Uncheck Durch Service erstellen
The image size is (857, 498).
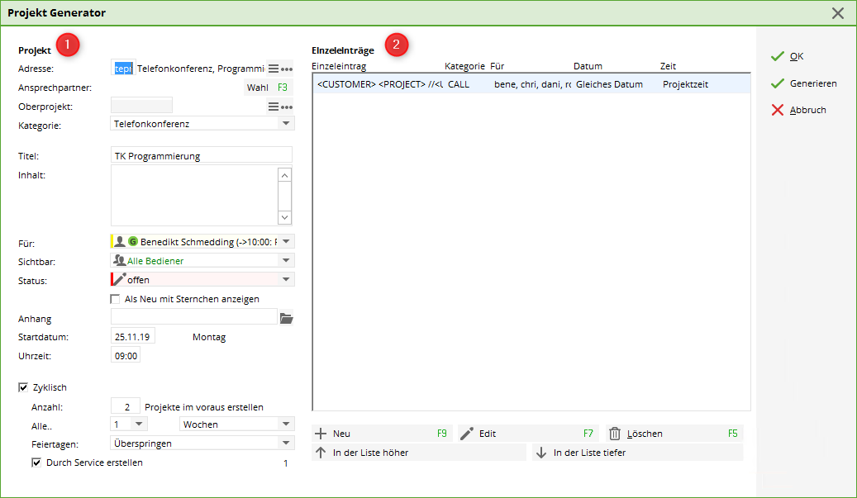coord(36,463)
